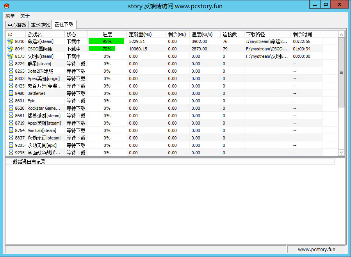Click remaining time 01:00:34
The height and width of the screenshot is (257, 351).
pyautogui.click(x=301, y=49)
